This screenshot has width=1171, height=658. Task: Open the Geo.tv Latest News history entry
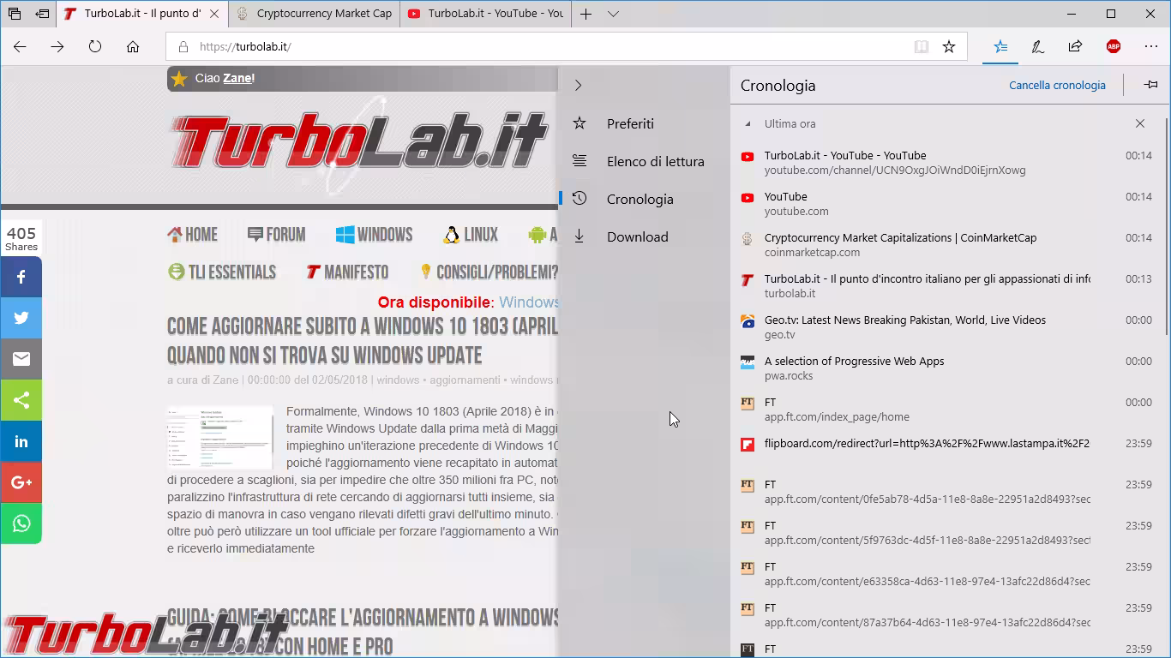[x=946, y=327]
